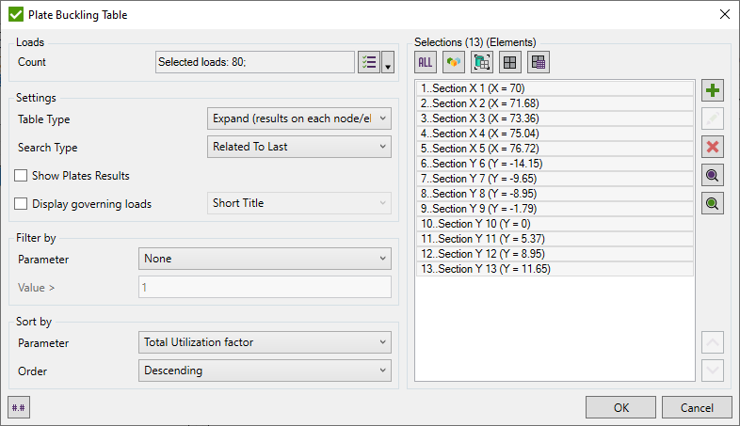Open the Filter by Parameter dropdown
740x426 pixels.
coord(265,259)
